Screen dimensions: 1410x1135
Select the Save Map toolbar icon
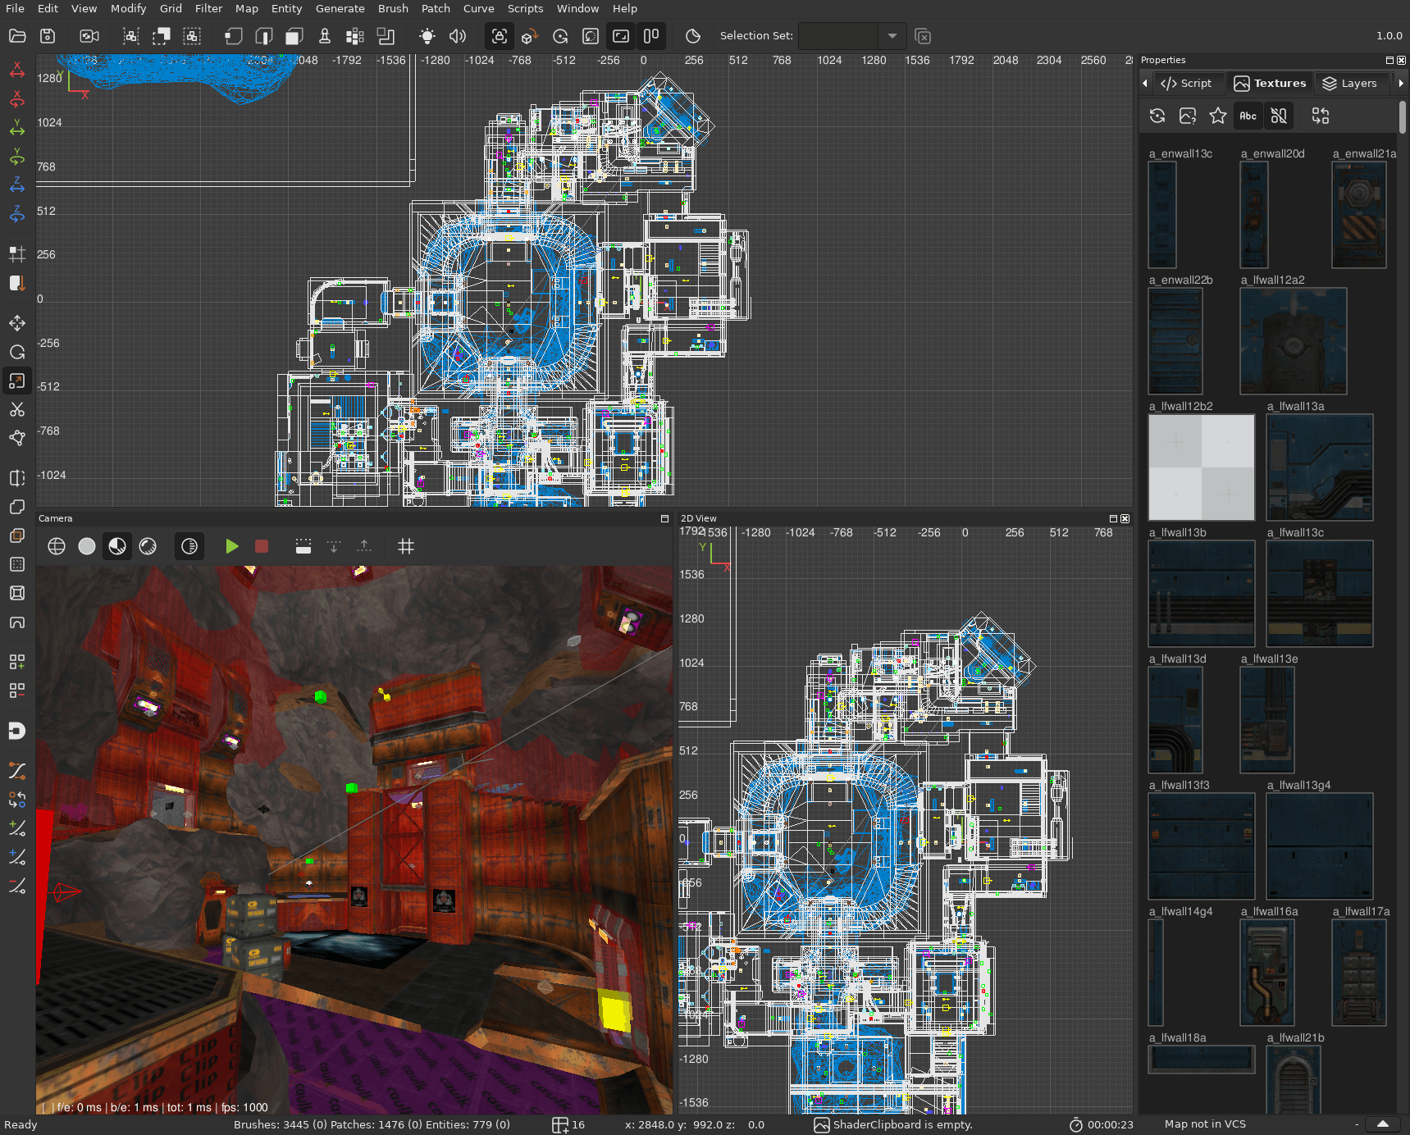click(48, 36)
